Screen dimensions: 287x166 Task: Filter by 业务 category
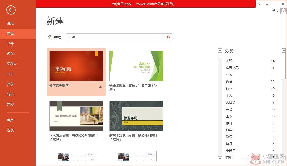click(250, 75)
